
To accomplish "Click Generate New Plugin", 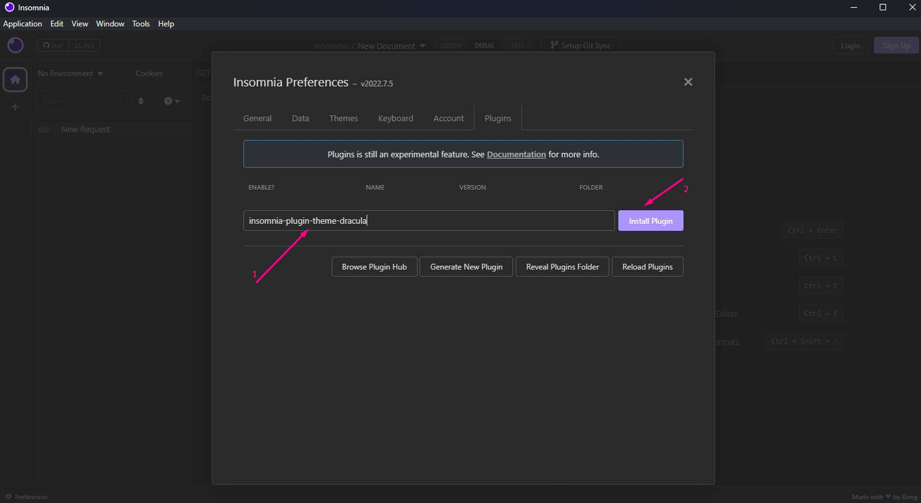I will 466,267.
